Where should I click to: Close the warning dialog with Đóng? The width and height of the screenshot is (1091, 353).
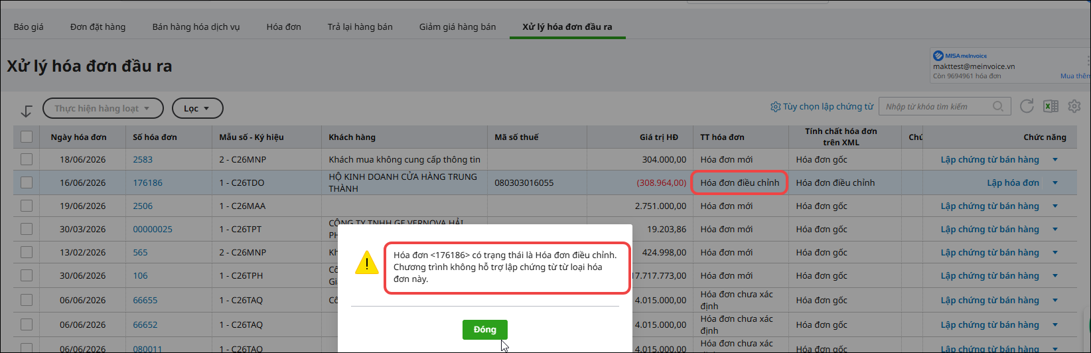coord(485,330)
